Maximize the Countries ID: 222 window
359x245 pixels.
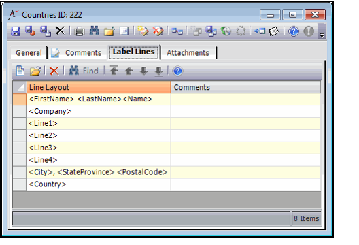click(x=292, y=15)
